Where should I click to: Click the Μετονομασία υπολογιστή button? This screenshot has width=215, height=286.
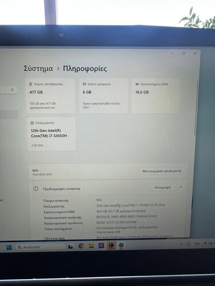click(x=162, y=171)
